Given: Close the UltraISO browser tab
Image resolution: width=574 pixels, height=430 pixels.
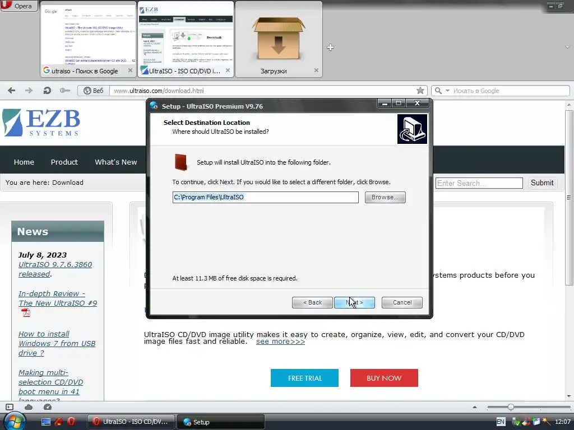Looking at the screenshot, I should (228, 70).
